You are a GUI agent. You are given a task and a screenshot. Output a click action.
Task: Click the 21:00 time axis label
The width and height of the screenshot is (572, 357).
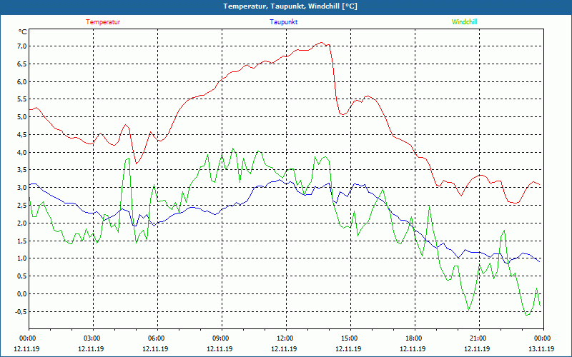click(x=478, y=338)
